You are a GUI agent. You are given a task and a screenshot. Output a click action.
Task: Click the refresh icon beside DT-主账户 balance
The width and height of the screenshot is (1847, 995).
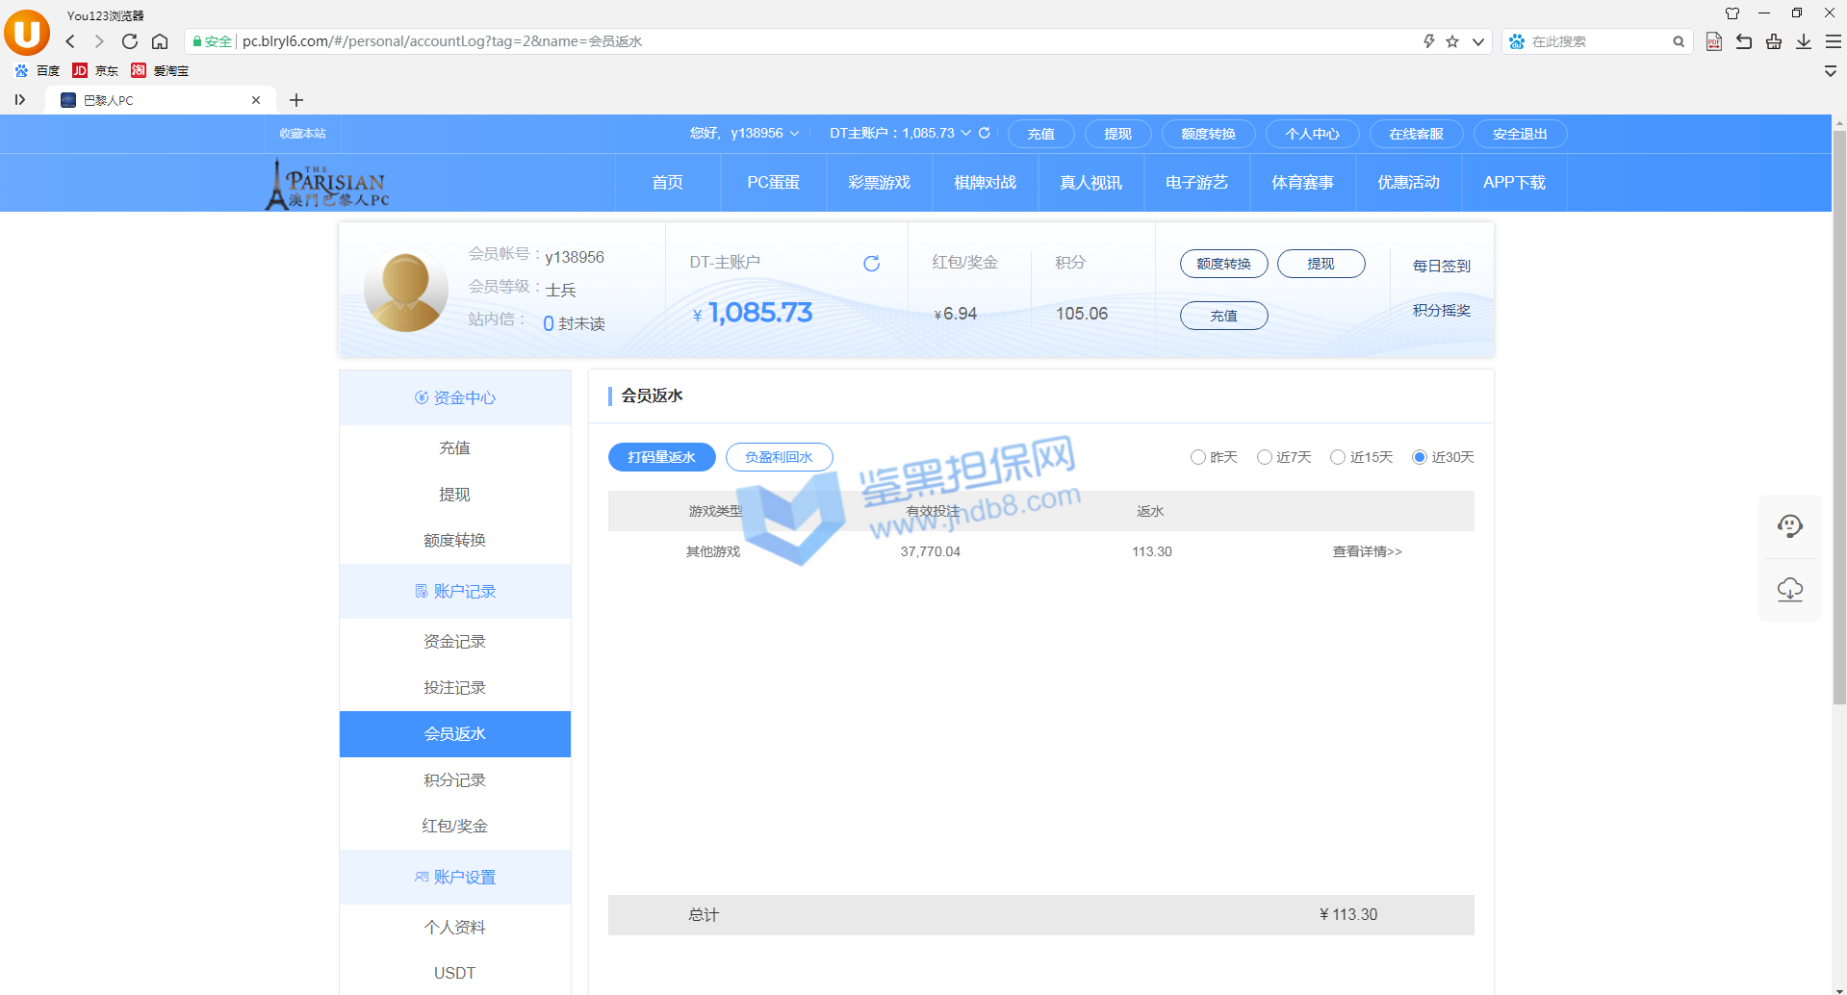[x=871, y=264]
